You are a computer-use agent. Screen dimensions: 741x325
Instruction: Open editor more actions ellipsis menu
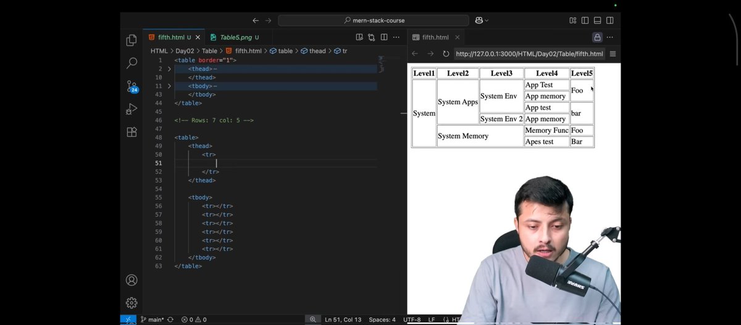[397, 38]
